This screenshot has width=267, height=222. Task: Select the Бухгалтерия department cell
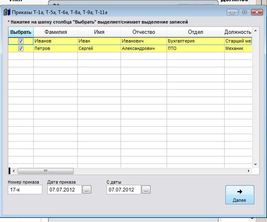(195, 41)
